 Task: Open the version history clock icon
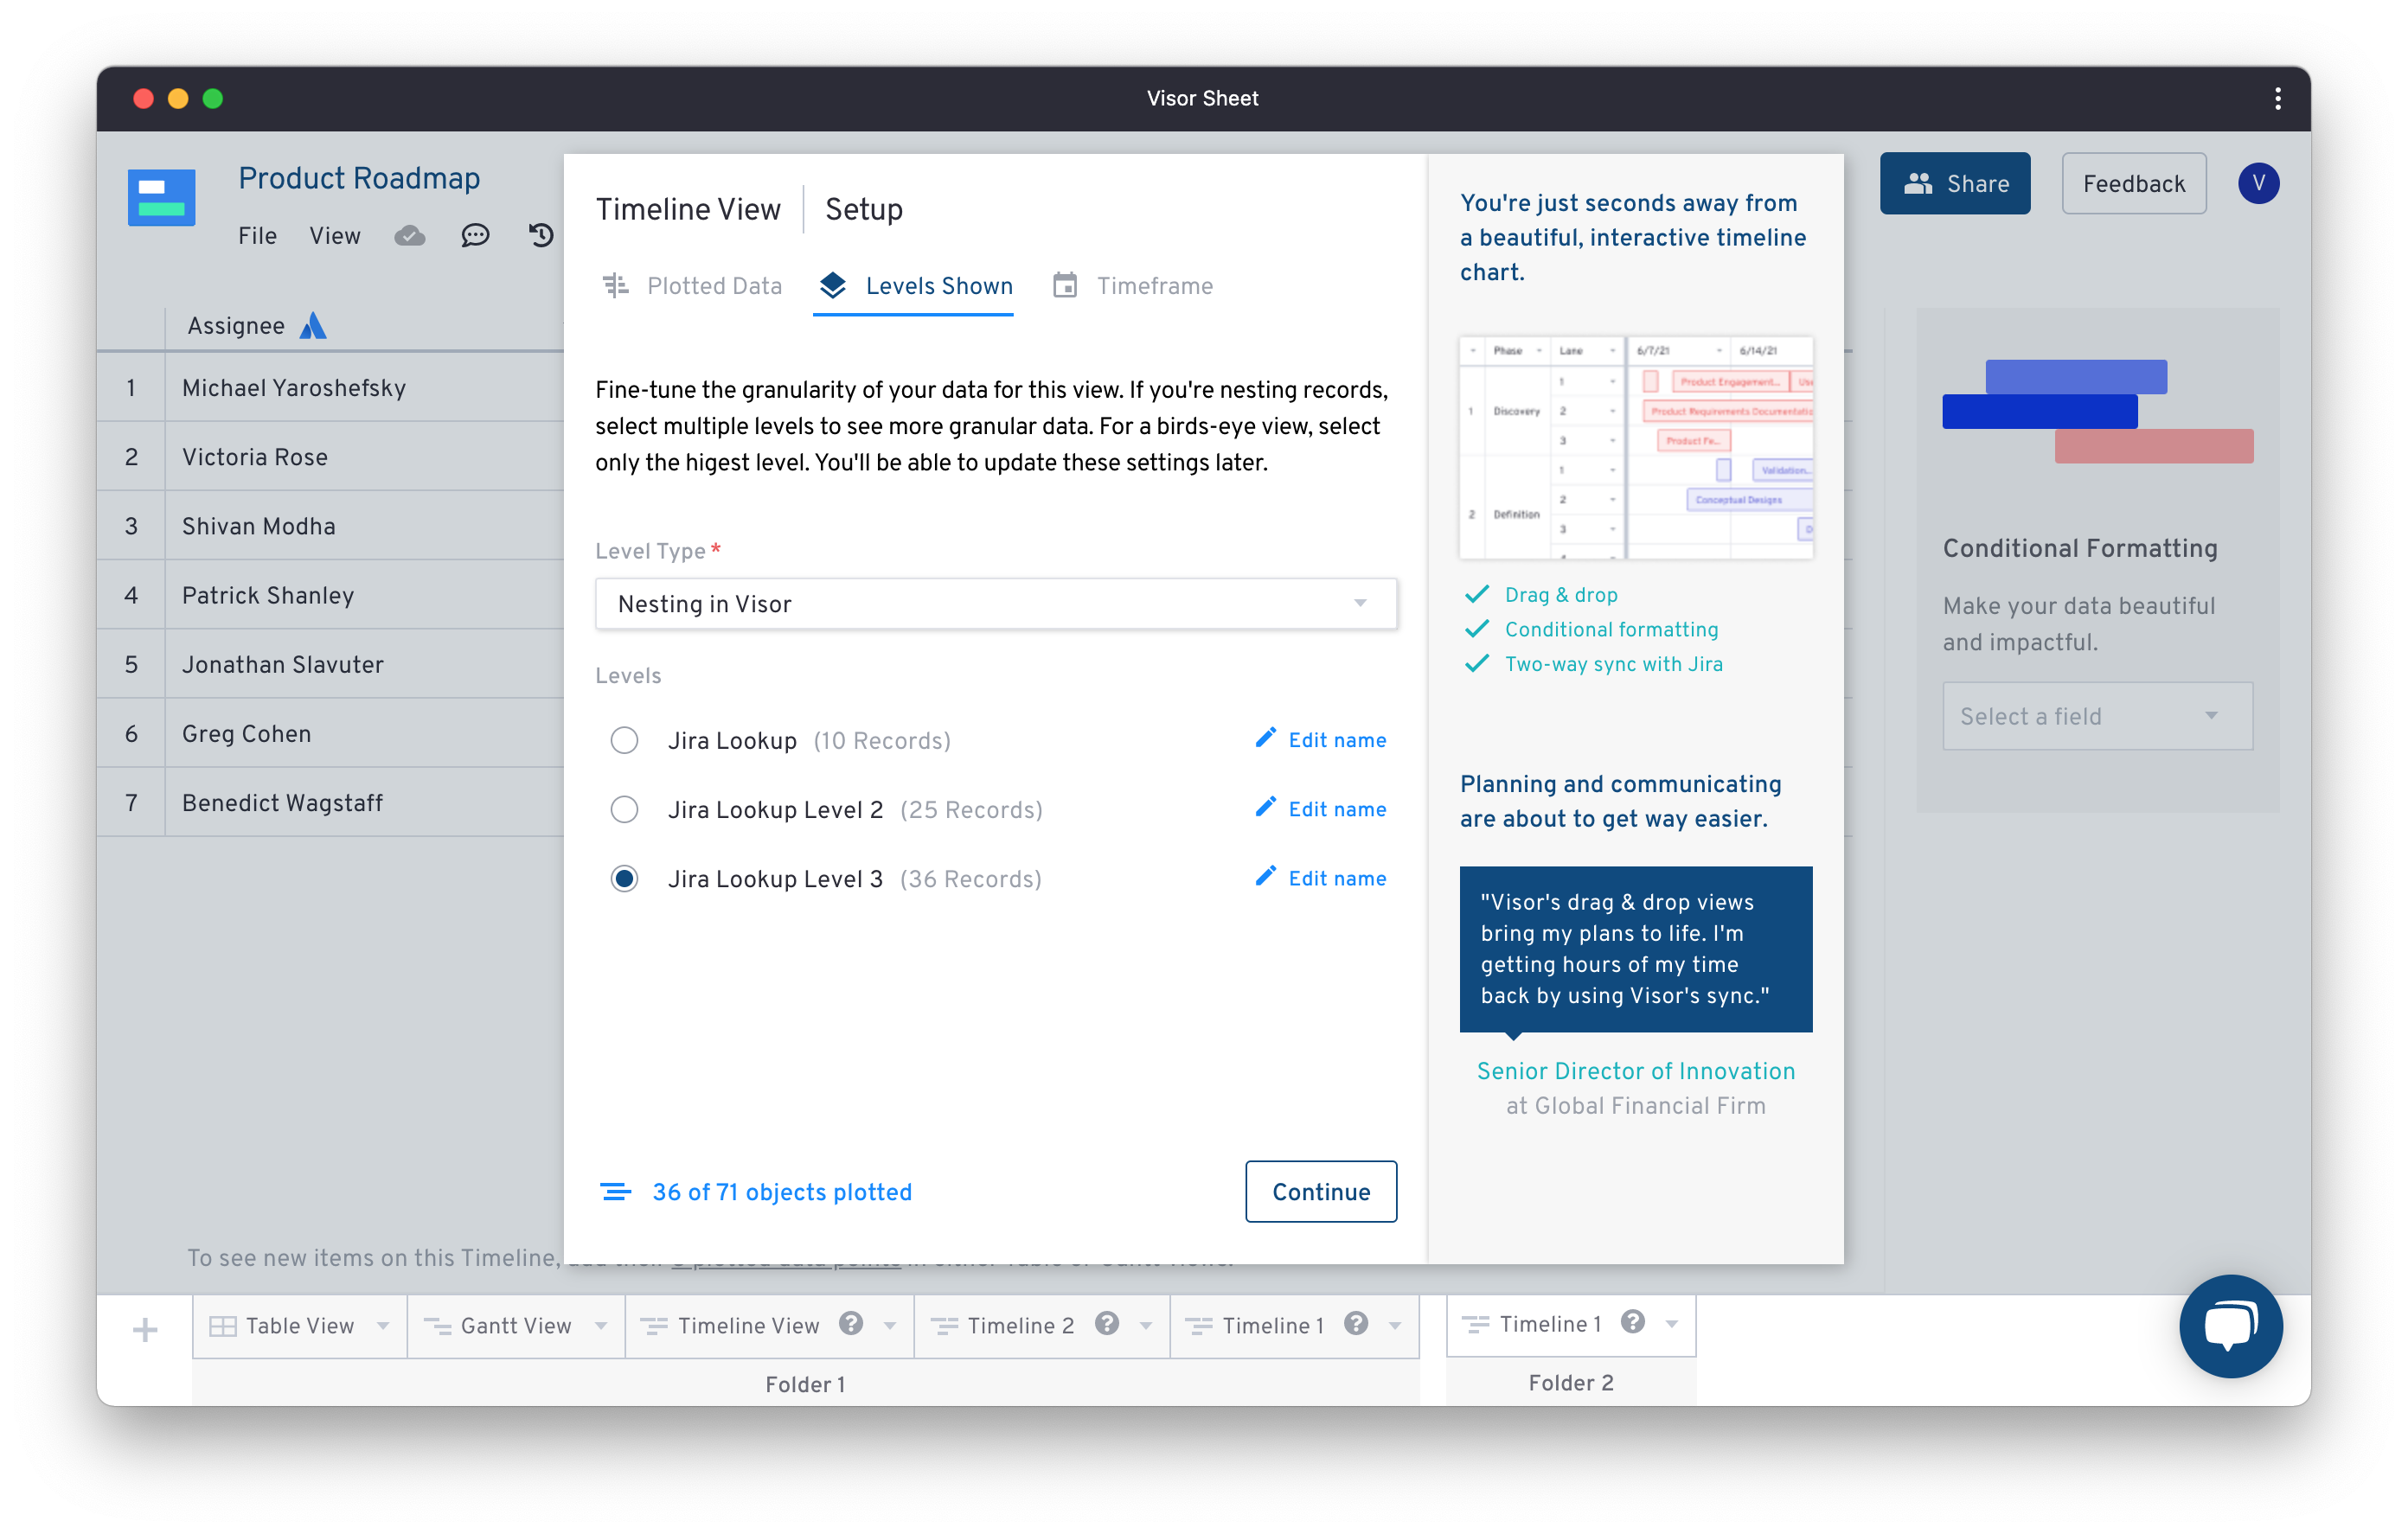[x=541, y=236]
